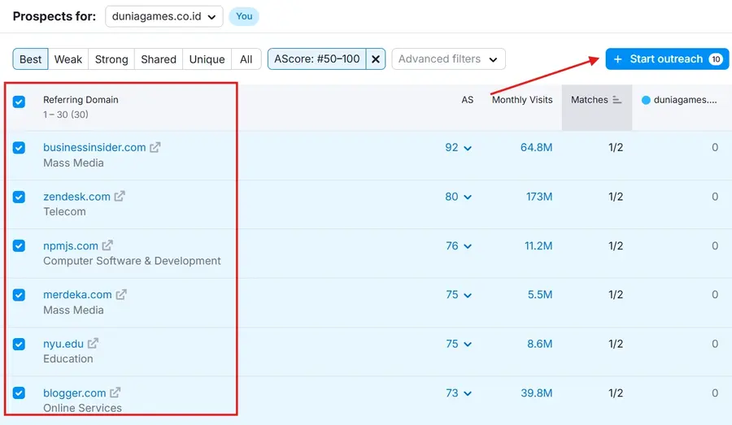Uncheck npmjs.com row checkbox
This screenshot has width=732, height=425.
click(19, 246)
